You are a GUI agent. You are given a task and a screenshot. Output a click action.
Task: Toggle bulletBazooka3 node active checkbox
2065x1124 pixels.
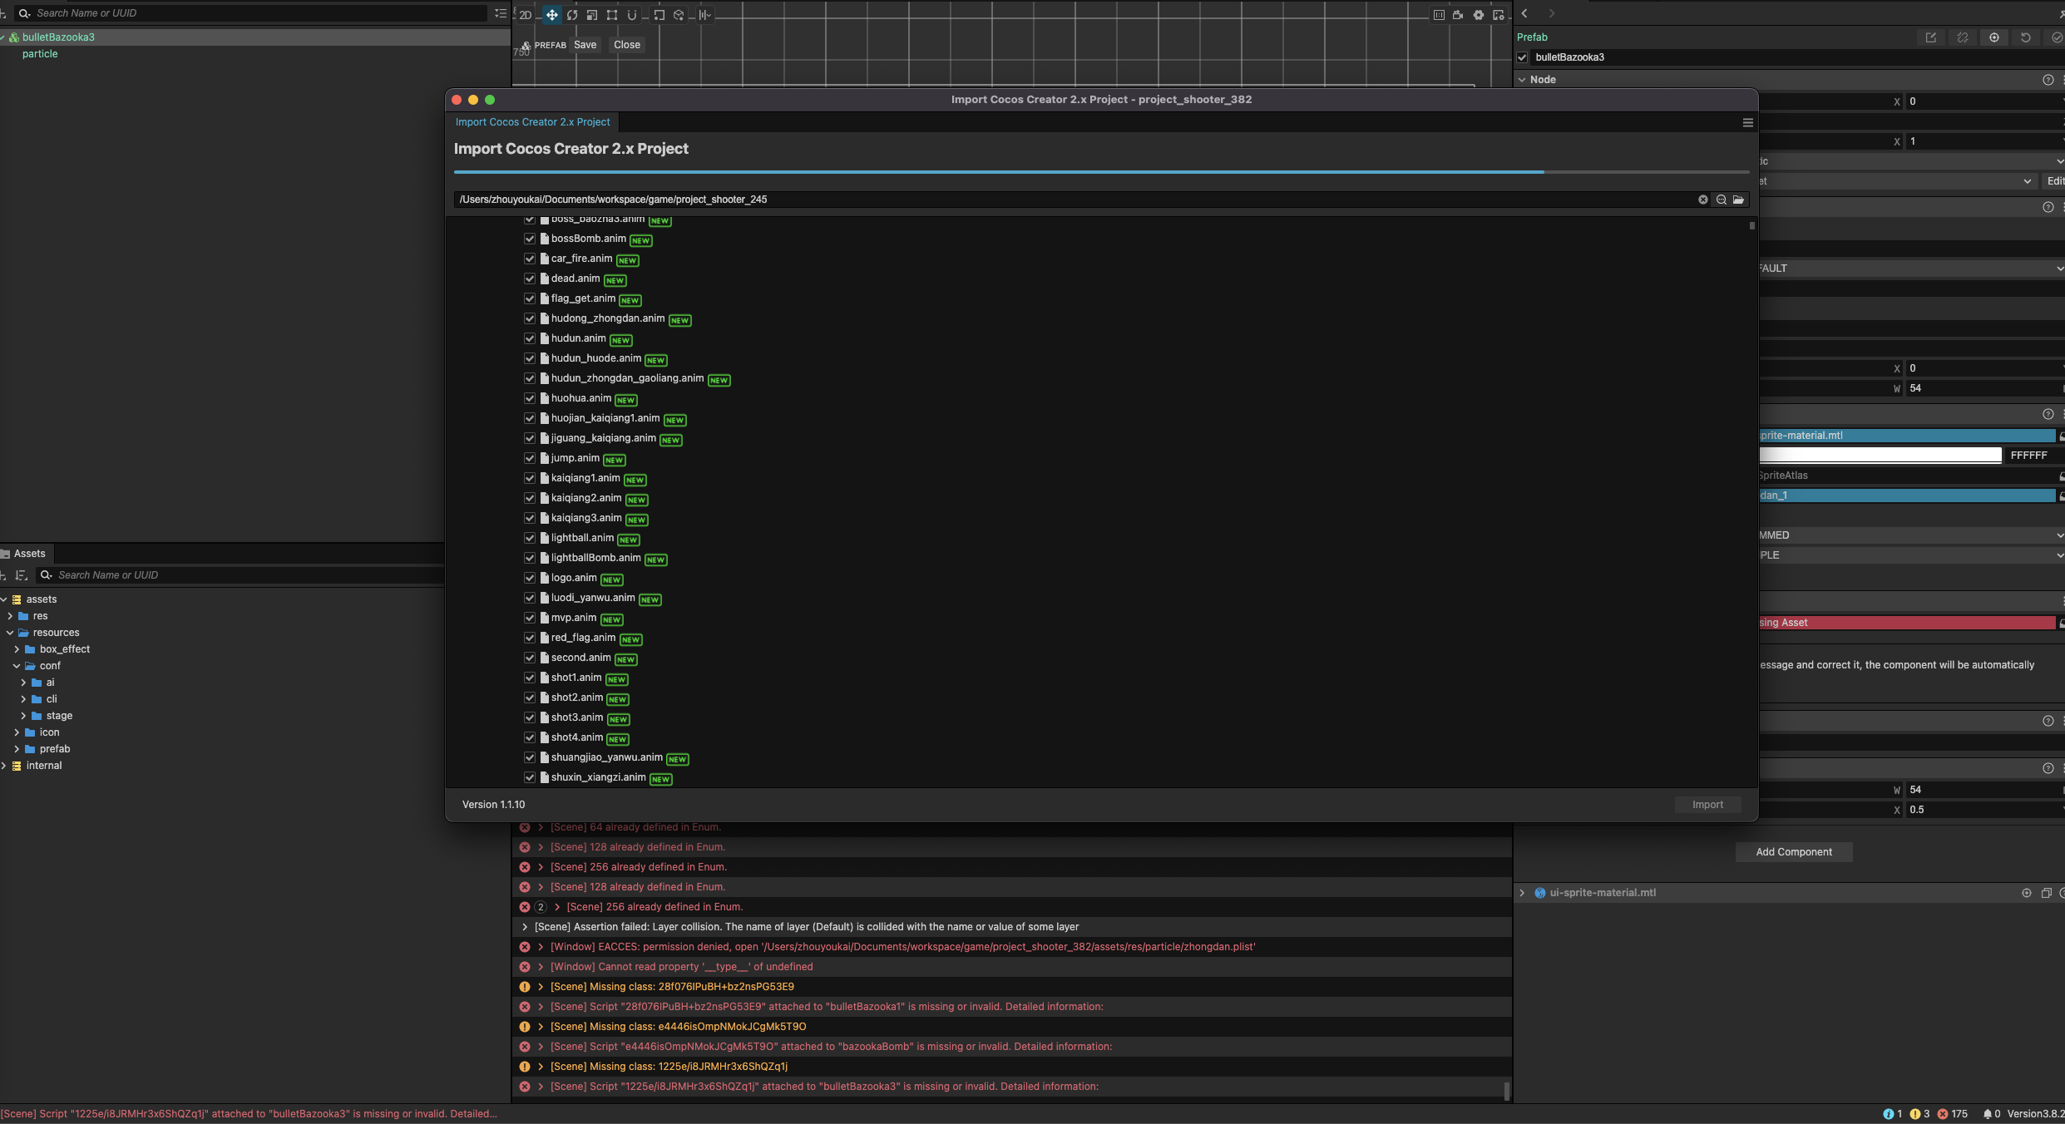1523,57
